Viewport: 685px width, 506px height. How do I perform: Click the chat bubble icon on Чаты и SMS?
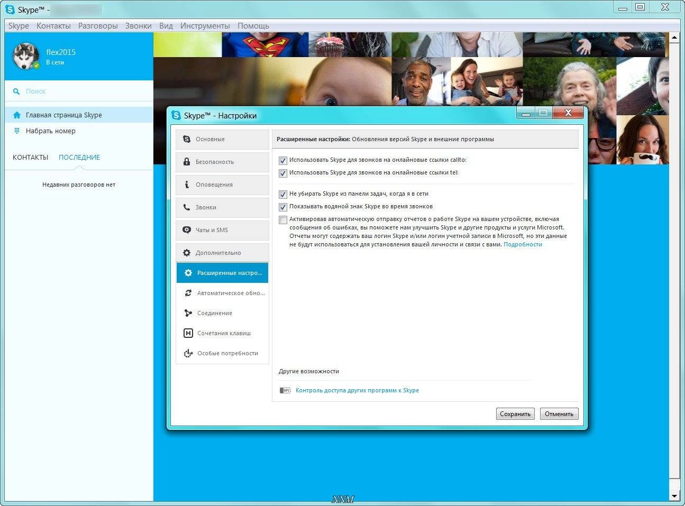187,230
